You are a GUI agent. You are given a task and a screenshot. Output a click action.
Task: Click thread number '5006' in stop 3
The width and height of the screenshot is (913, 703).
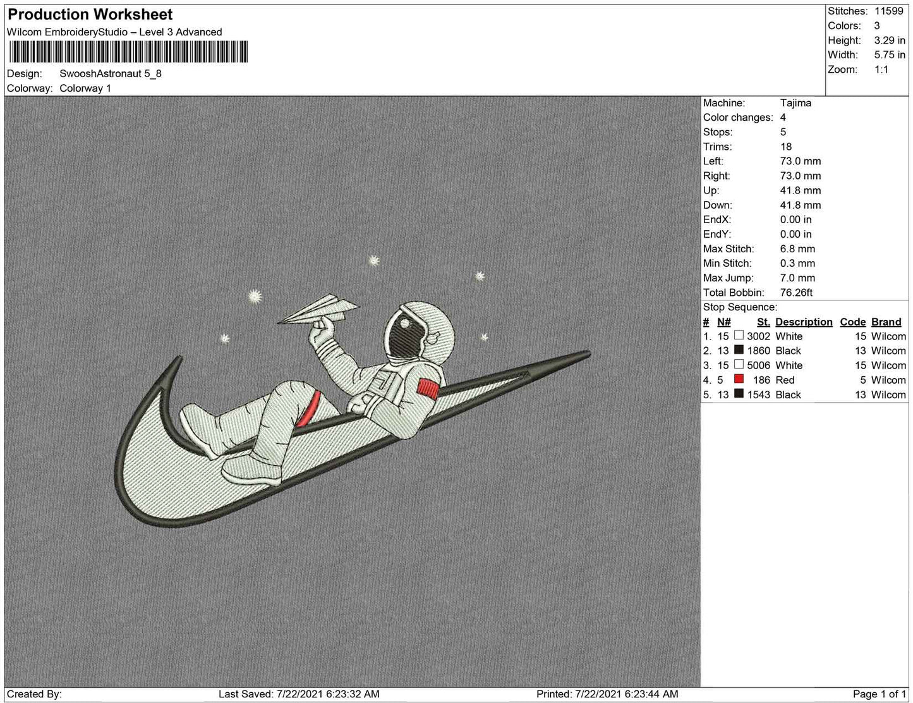tap(758, 365)
